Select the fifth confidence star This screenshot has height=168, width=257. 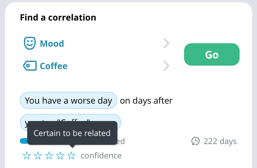pos(71,155)
